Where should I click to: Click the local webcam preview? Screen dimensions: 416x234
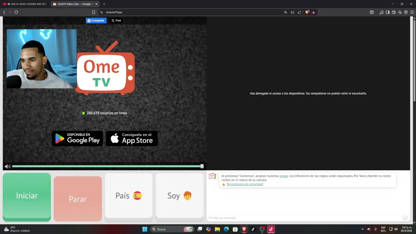click(42, 59)
